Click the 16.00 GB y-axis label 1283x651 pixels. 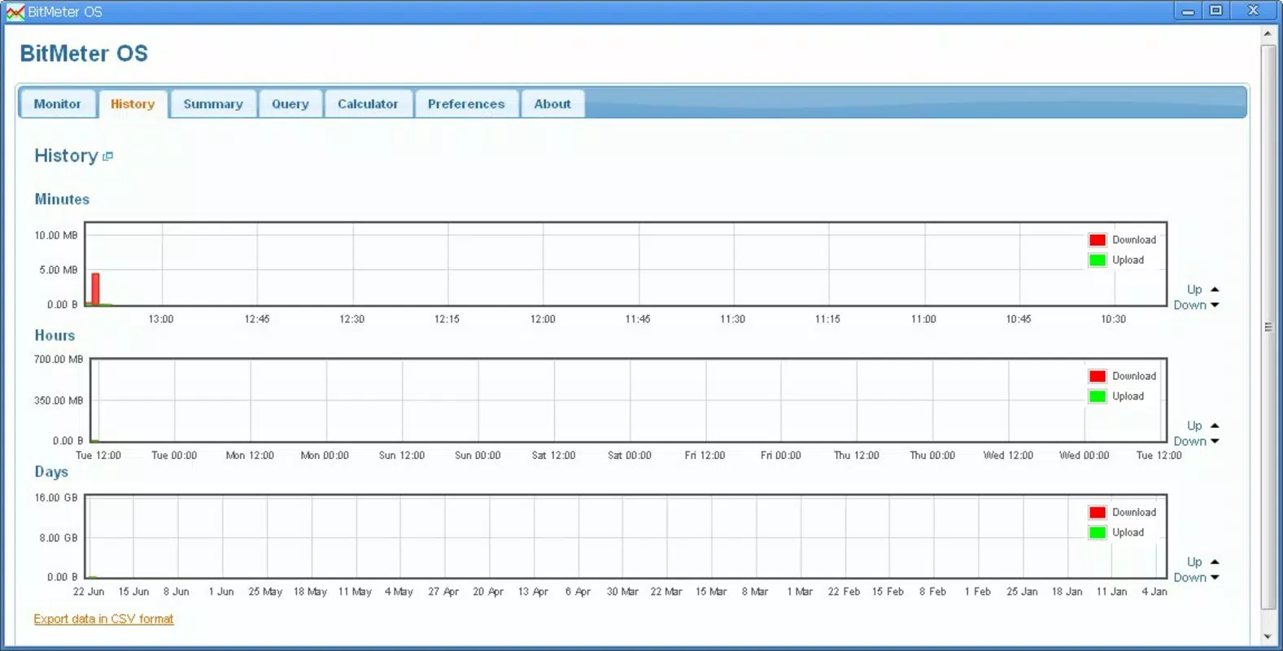coord(56,497)
